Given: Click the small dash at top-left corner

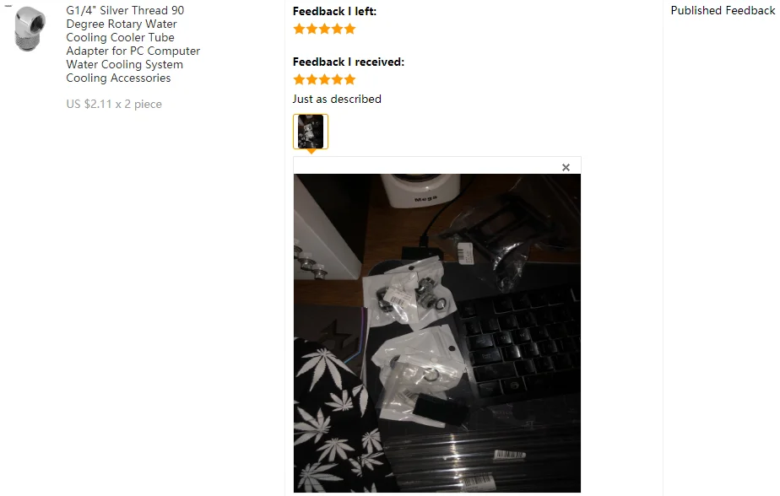Looking at the screenshot, I should [8, 6].
